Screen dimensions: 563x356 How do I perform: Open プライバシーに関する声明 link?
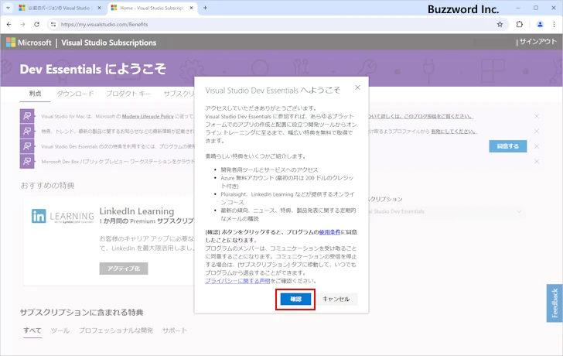point(237,281)
